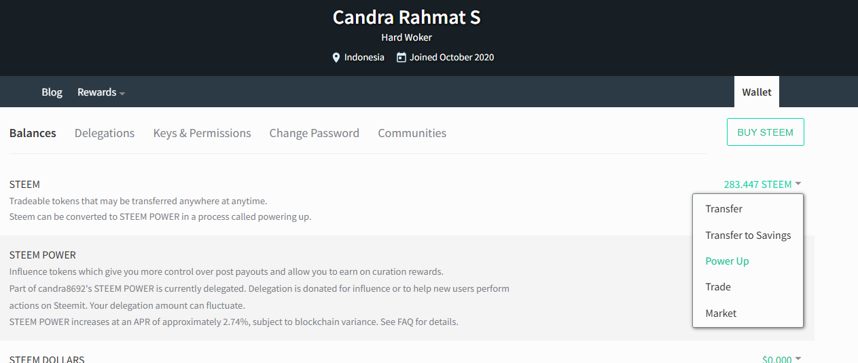The image size is (858, 363).
Task: Click the location pin icon beside Indonesia
Action: (x=336, y=58)
